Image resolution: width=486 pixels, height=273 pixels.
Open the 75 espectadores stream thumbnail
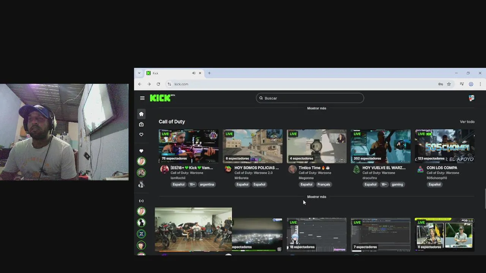click(x=188, y=146)
